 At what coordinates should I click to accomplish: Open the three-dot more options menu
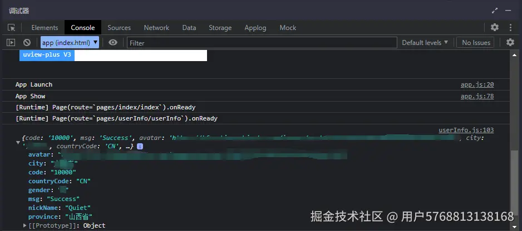(510, 27)
